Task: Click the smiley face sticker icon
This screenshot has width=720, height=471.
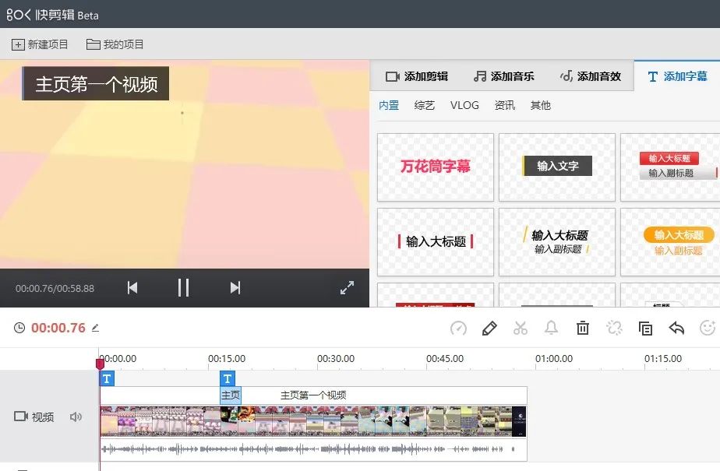Action: [x=708, y=329]
